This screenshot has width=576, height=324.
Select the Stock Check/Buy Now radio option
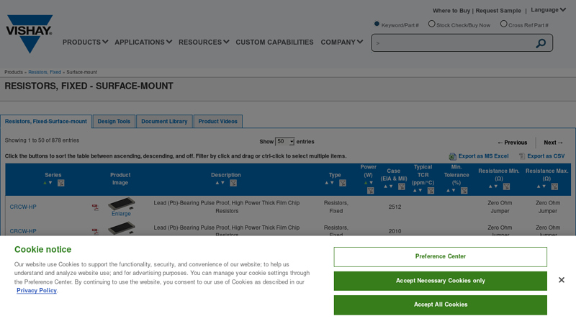tap(431, 24)
